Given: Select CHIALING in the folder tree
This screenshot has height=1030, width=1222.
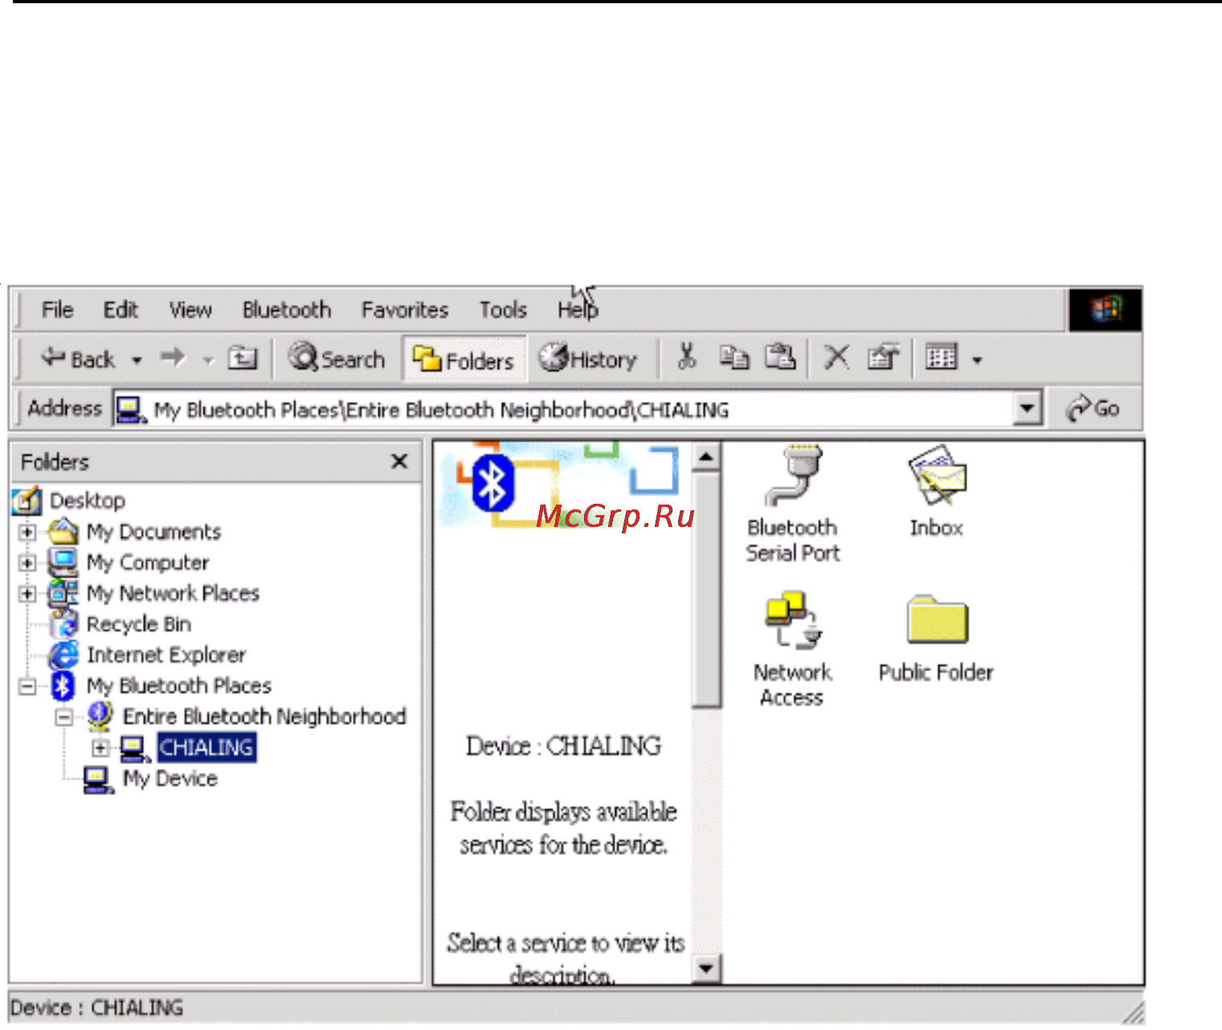Looking at the screenshot, I should point(206,748).
